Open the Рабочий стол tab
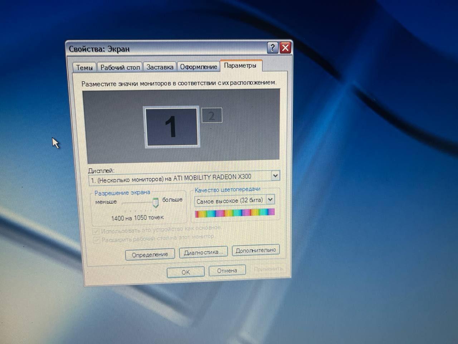Screen dimensions: 458x344 120,67
